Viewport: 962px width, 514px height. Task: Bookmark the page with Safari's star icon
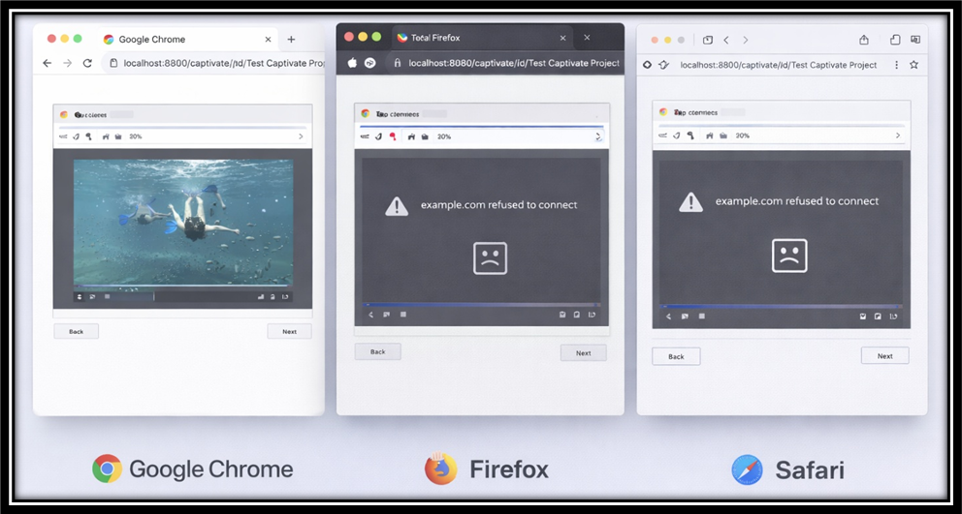(x=914, y=65)
